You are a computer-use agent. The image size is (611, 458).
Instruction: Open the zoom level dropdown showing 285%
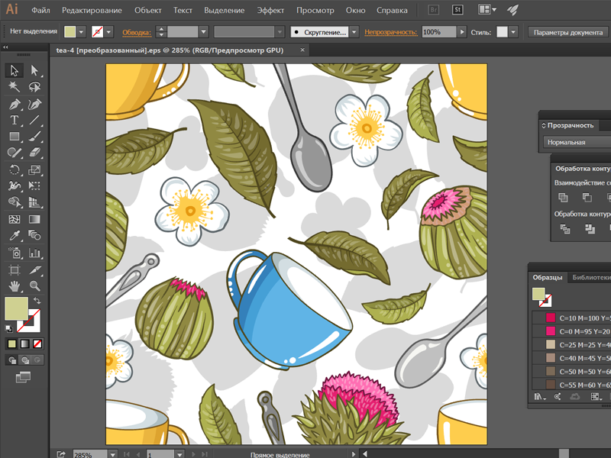112,453
